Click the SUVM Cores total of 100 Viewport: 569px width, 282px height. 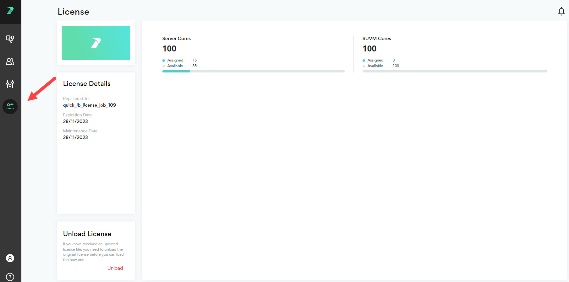click(x=369, y=49)
